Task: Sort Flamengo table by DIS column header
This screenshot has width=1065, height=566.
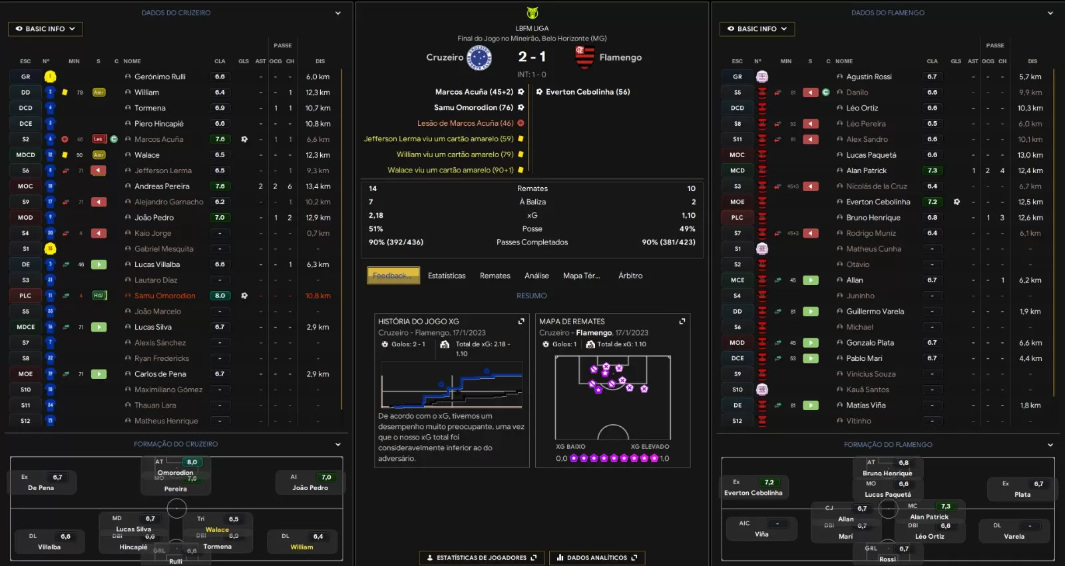Action: [x=1032, y=61]
